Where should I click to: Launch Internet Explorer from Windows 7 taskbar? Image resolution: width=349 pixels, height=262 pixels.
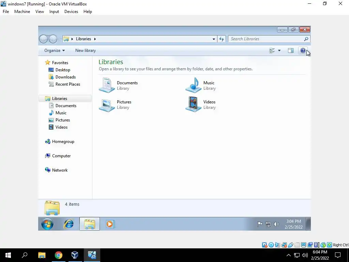coord(69,224)
